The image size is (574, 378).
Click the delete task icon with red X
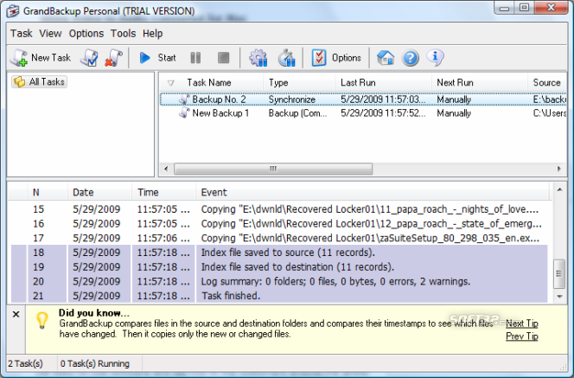tap(113, 57)
